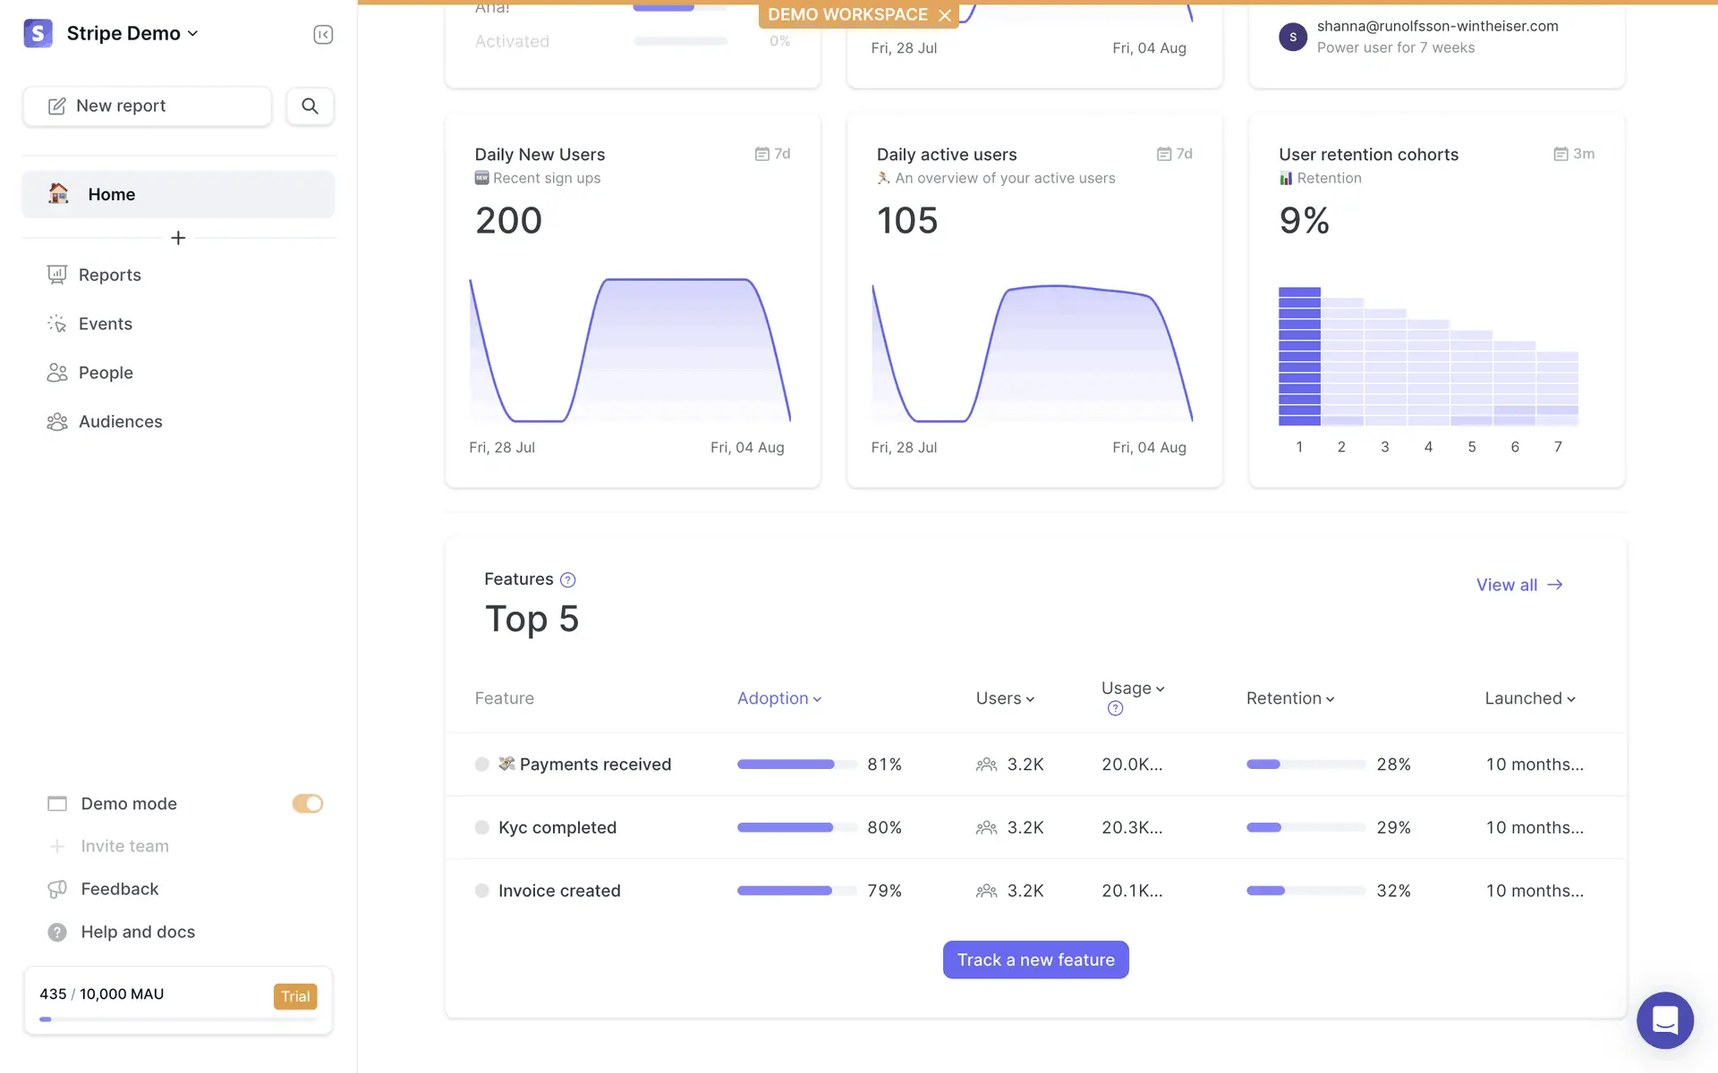Image resolution: width=1718 pixels, height=1073 pixels.
Task: Select the Payments received row circle
Action: 481,765
